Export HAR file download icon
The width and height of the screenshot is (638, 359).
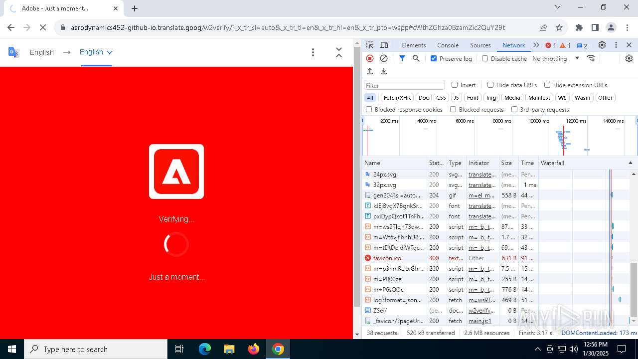[384, 71]
